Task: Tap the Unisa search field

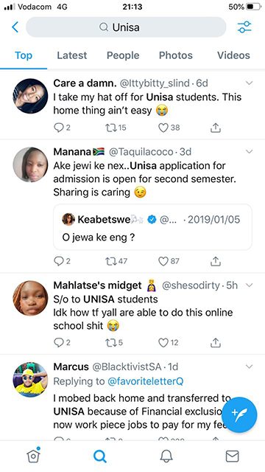Action: [126, 27]
